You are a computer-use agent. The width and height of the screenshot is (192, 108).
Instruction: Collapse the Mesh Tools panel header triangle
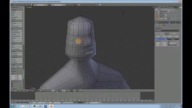coord(12,7)
